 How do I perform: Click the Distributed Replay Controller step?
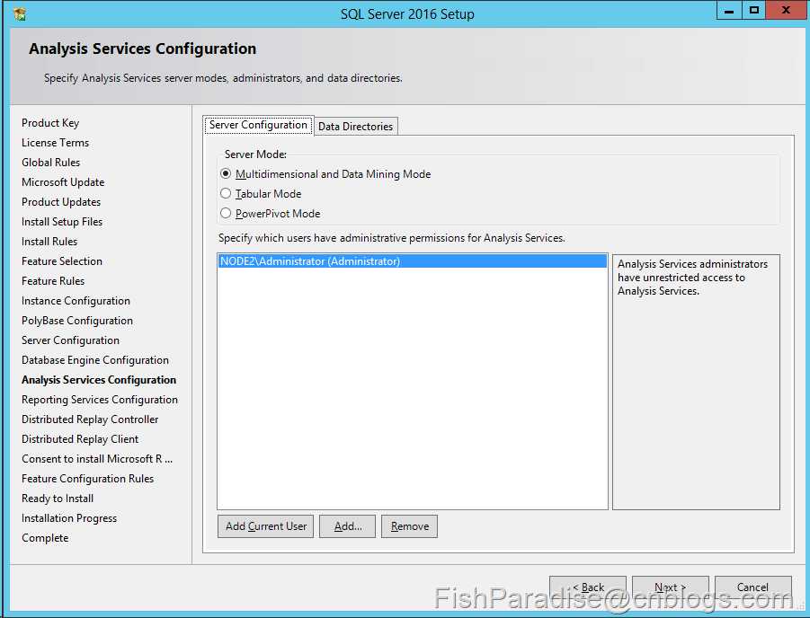90,419
